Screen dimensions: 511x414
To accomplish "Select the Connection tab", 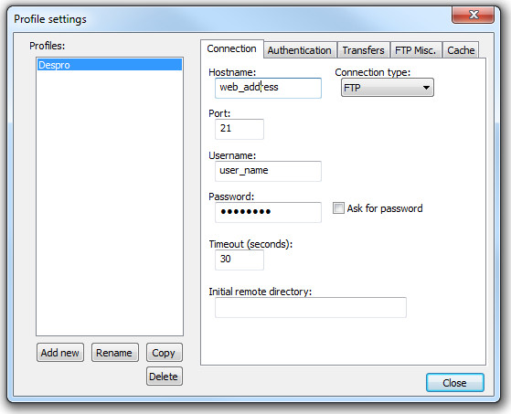I will tap(231, 48).
